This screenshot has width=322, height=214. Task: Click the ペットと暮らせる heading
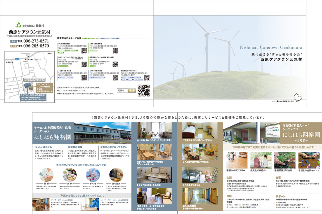coord(43,147)
